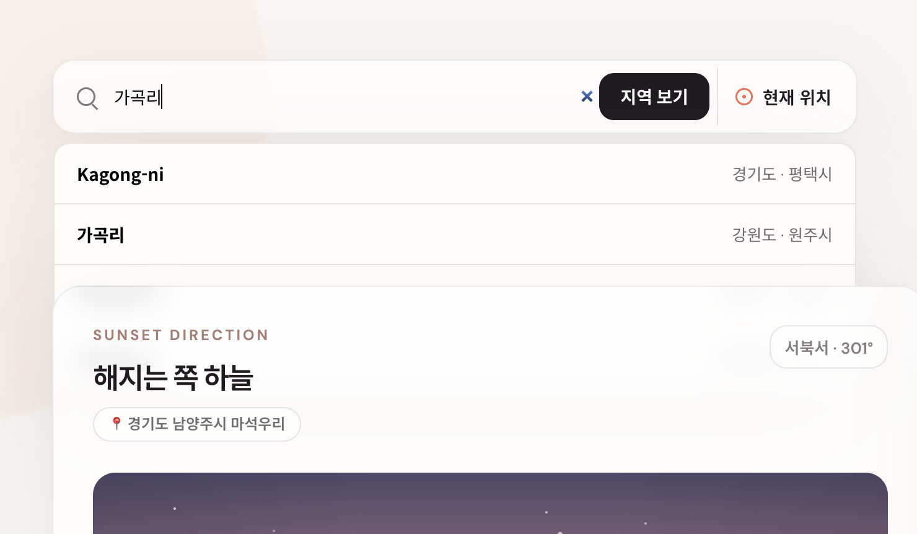
Task: Click the purple dusk sky preview image
Action: (x=490, y=503)
